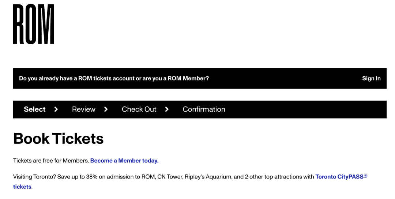Select the Select step in progress bar
The image size is (395, 199).
[x=34, y=109]
